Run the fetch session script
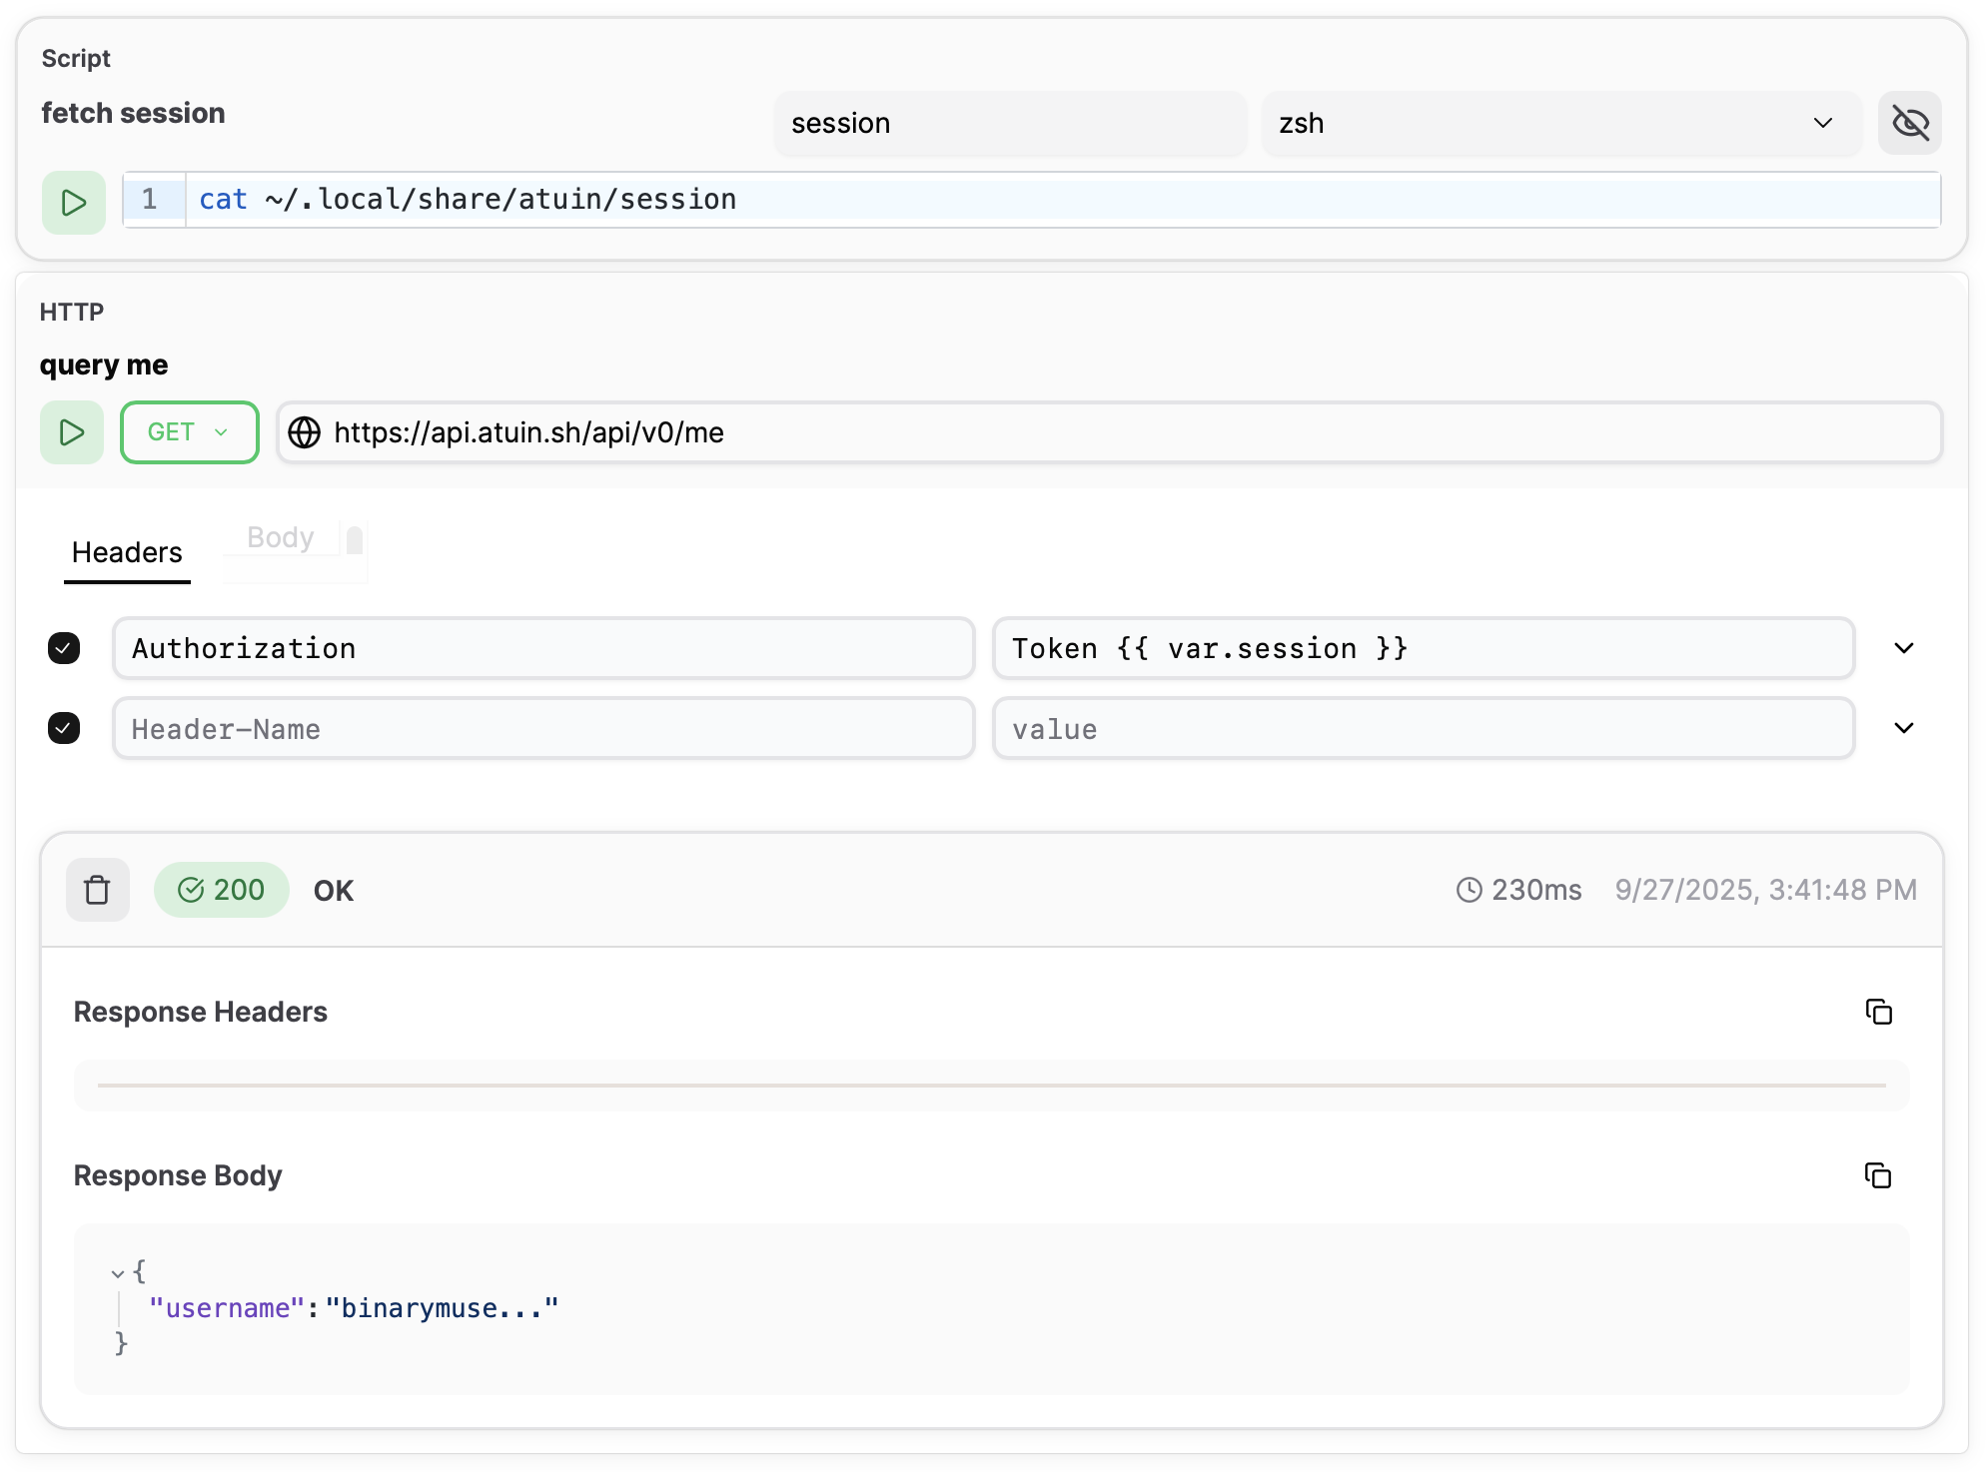The width and height of the screenshot is (1988, 1472). point(73,203)
